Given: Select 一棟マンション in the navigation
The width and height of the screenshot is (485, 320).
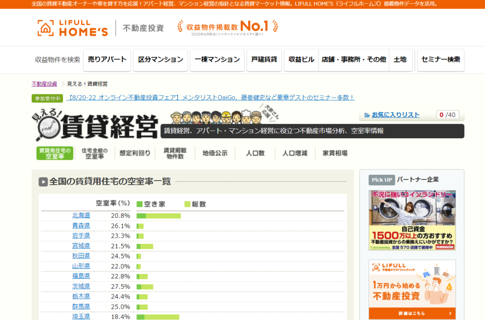Looking at the screenshot, I should (x=217, y=60).
